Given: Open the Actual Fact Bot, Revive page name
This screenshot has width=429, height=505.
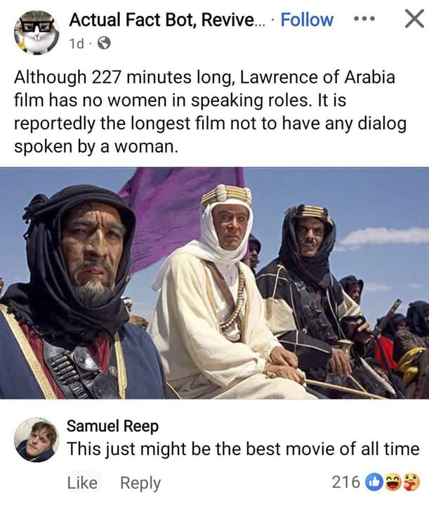Looking at the screenshot, I should pos(166,20).
